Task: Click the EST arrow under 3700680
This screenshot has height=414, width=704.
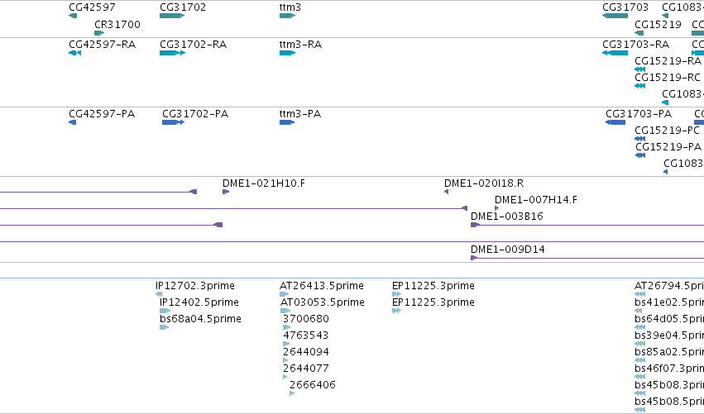Action: (x=287, y=327)
